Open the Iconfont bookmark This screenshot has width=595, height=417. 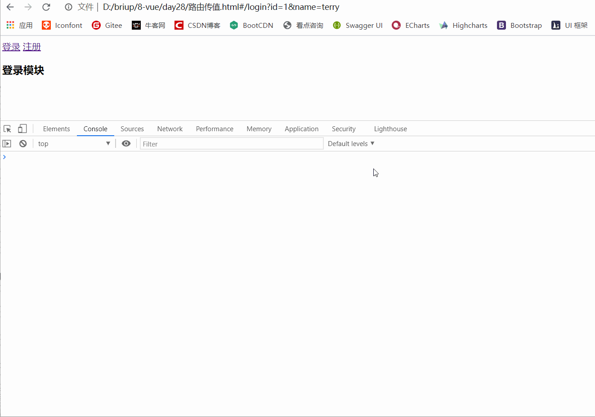point(62,25)
